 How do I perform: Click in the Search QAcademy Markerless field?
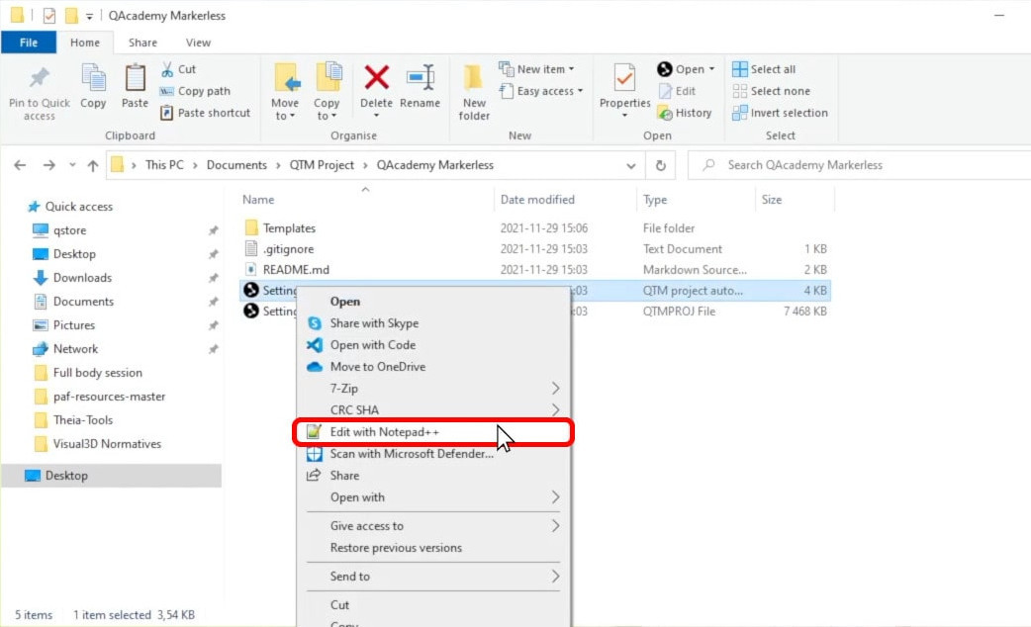[x=851, y=165]
